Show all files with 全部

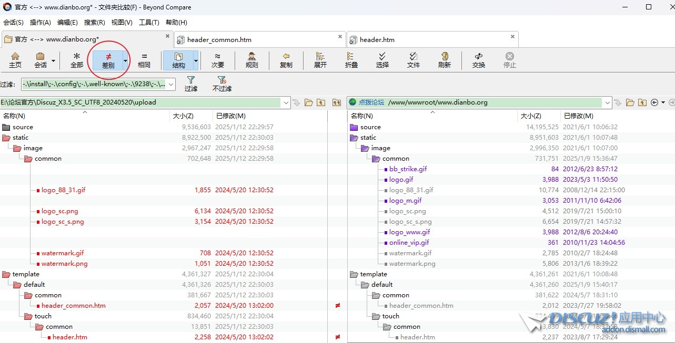77,60
